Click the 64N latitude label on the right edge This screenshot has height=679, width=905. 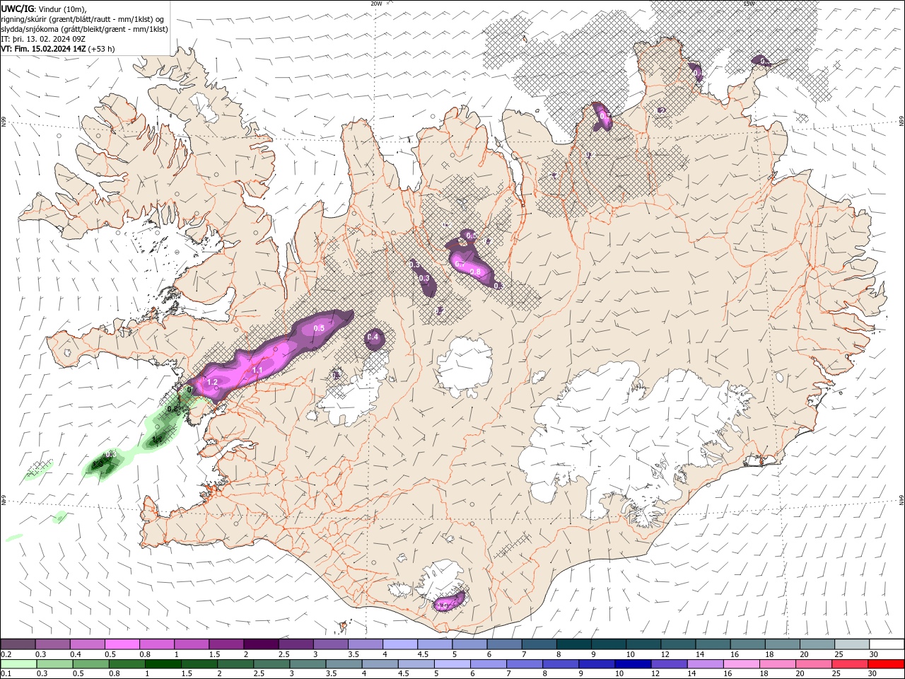(x=901, y=499)
